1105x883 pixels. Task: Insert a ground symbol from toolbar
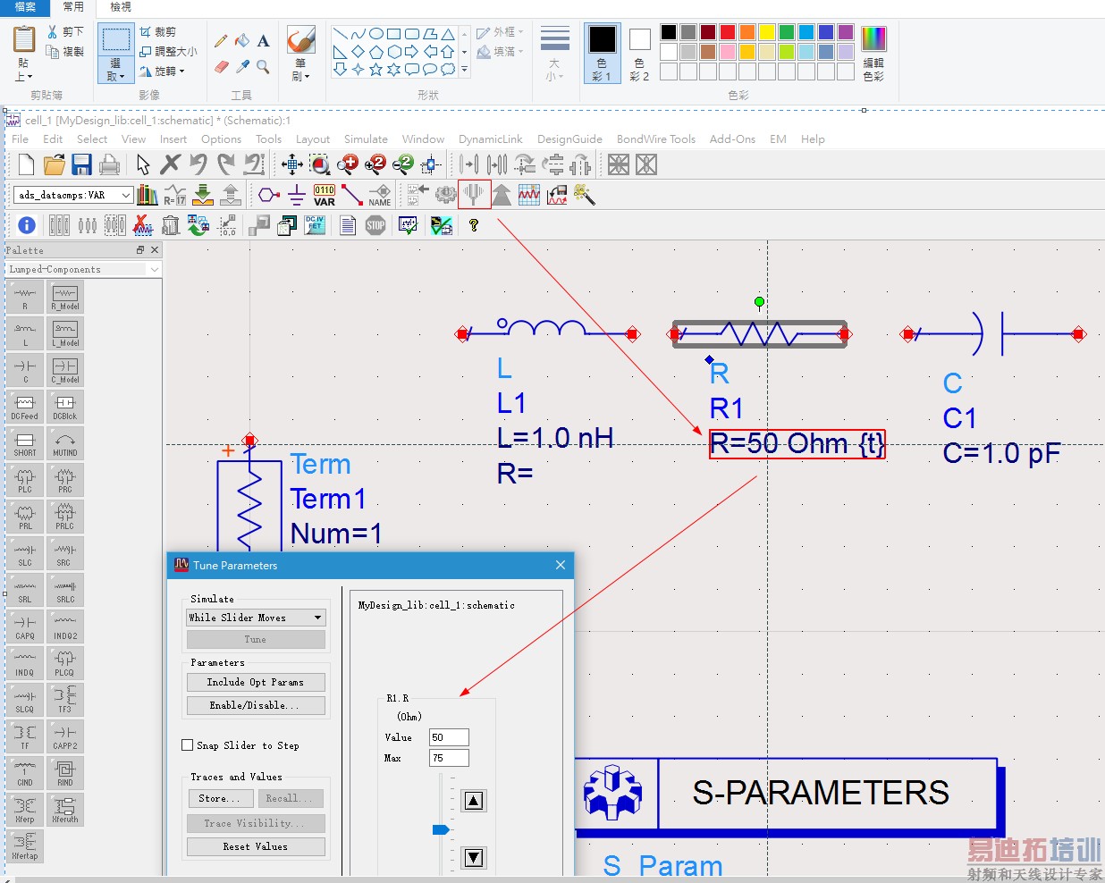tap(297, 195)
